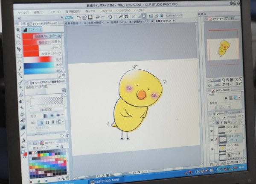Viewport: 256px width, 184px height.
Task: Open the blending mode dropdown showing スクリーン
Action: (217, 118)
